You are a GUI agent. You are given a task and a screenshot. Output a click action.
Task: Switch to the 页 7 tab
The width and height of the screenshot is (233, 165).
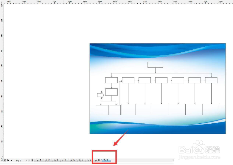(89, 160)
